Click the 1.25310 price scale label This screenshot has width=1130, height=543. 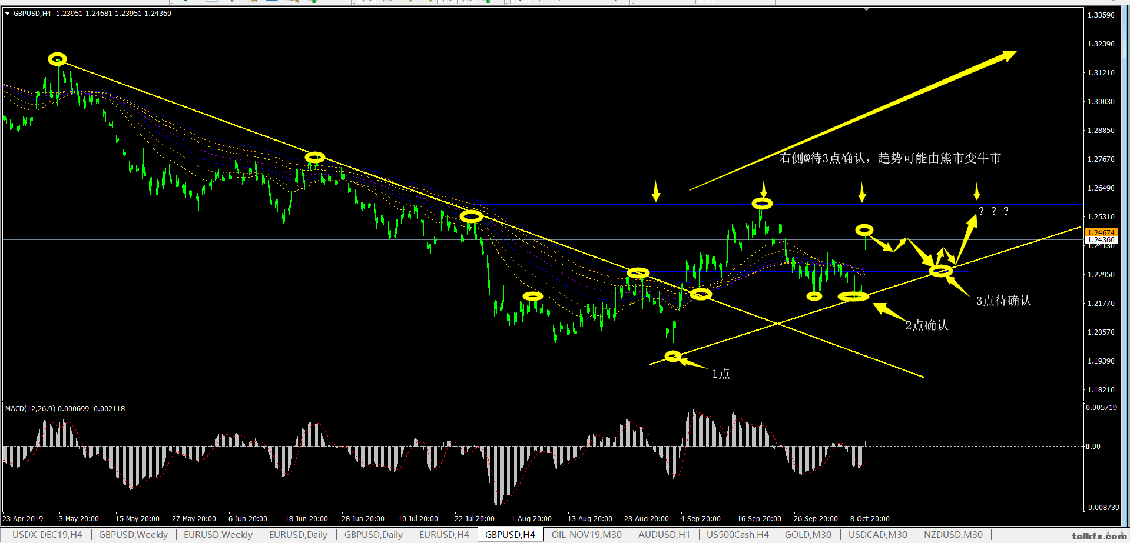pos(1101,216)
